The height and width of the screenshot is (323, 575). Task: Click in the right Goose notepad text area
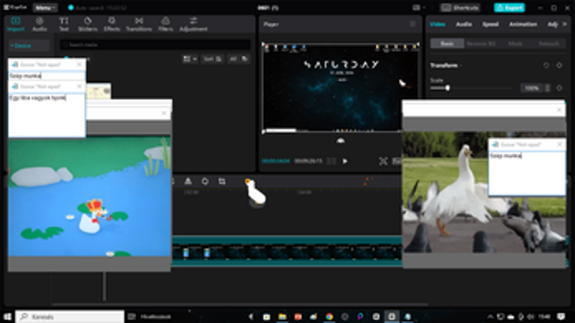pyautogui.click(x=527, y=173)
